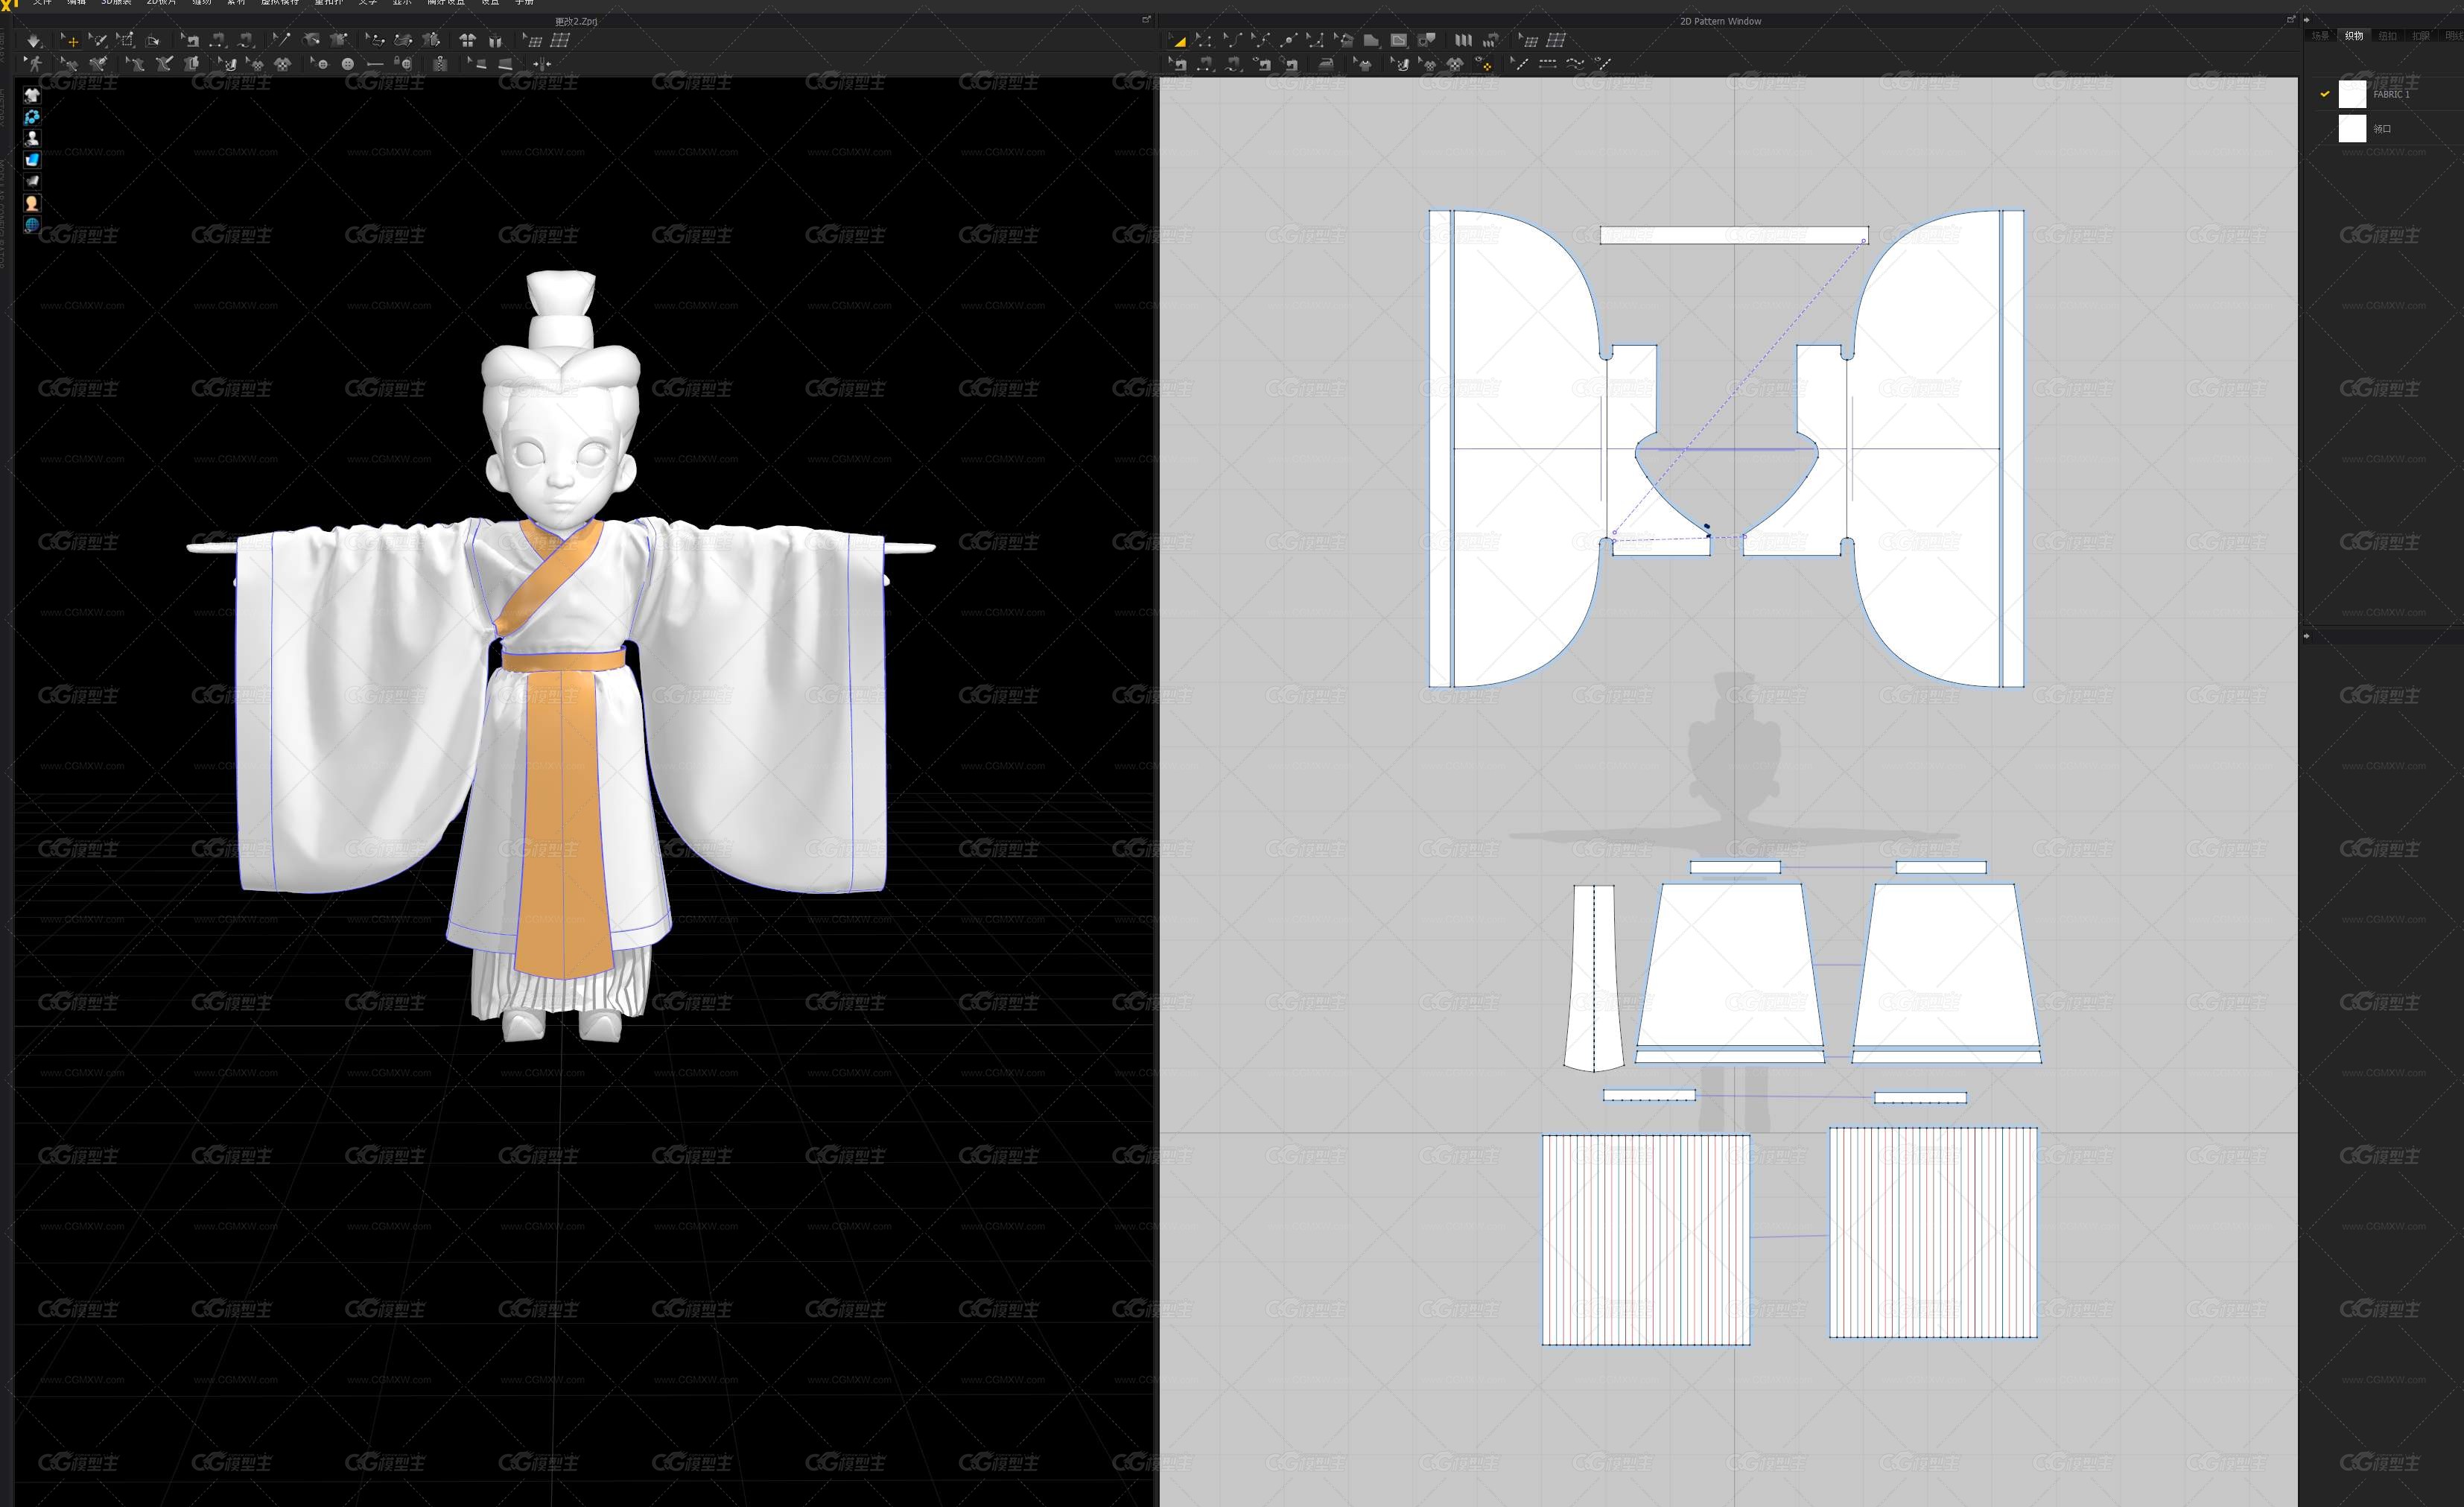
Task: Select the 3D Button tool
Action: tap(348, 64)
